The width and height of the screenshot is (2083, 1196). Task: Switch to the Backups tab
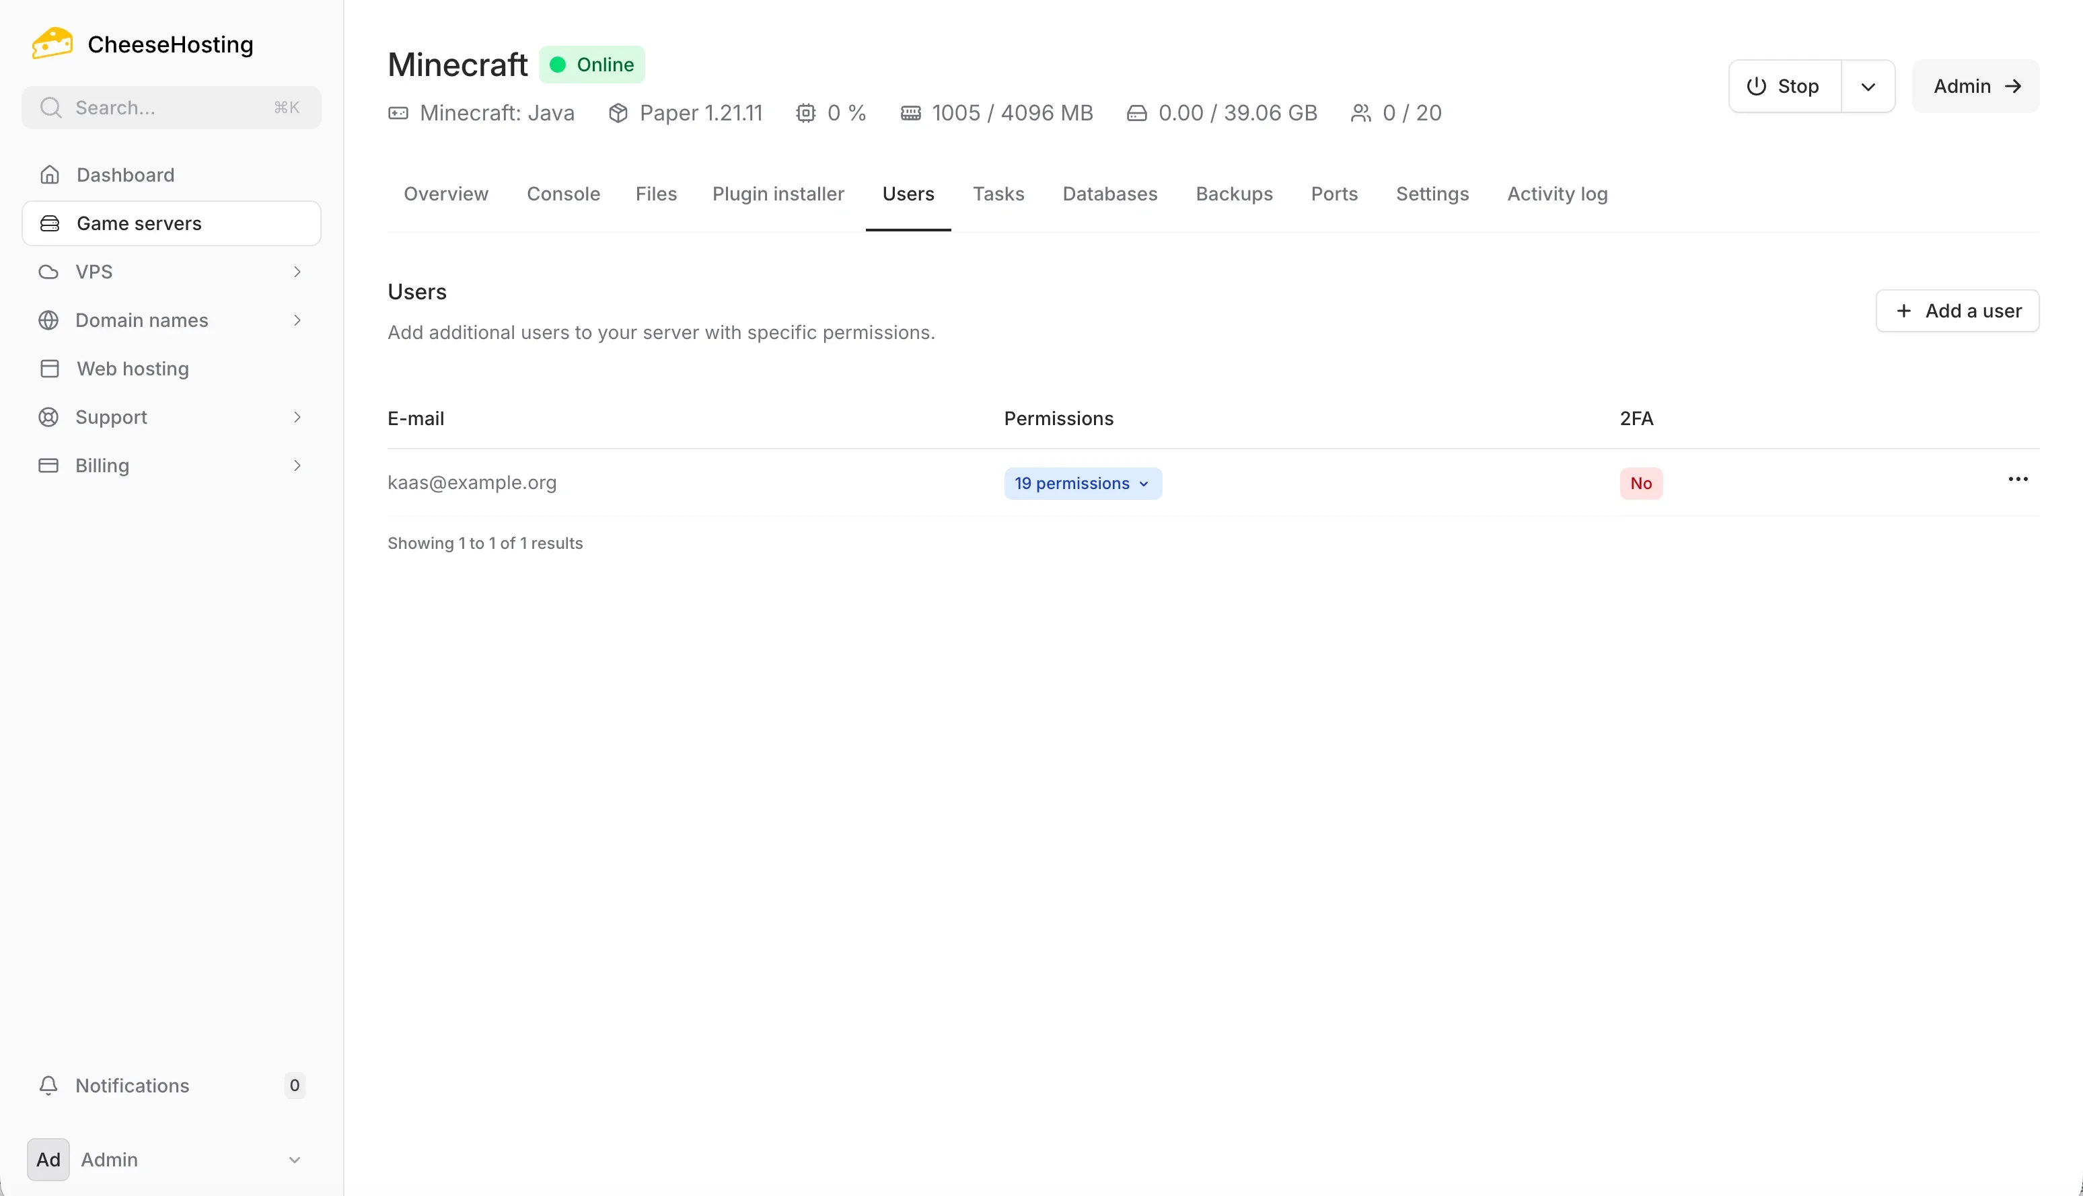pos(1235,194)
